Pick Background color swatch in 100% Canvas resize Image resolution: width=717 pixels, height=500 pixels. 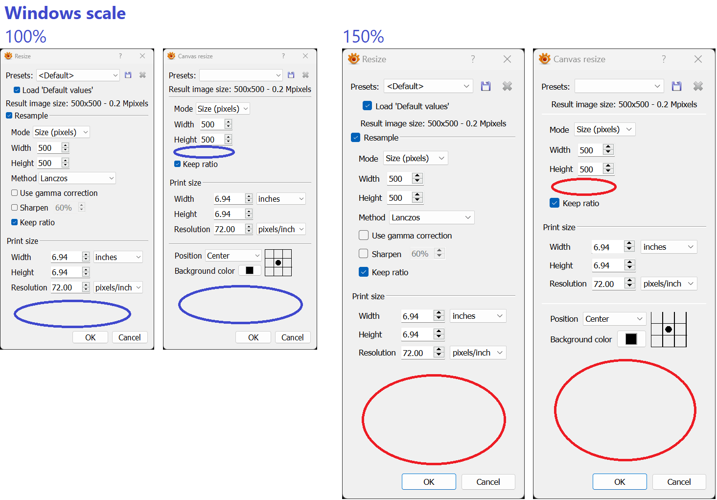[x=250, y=270]
